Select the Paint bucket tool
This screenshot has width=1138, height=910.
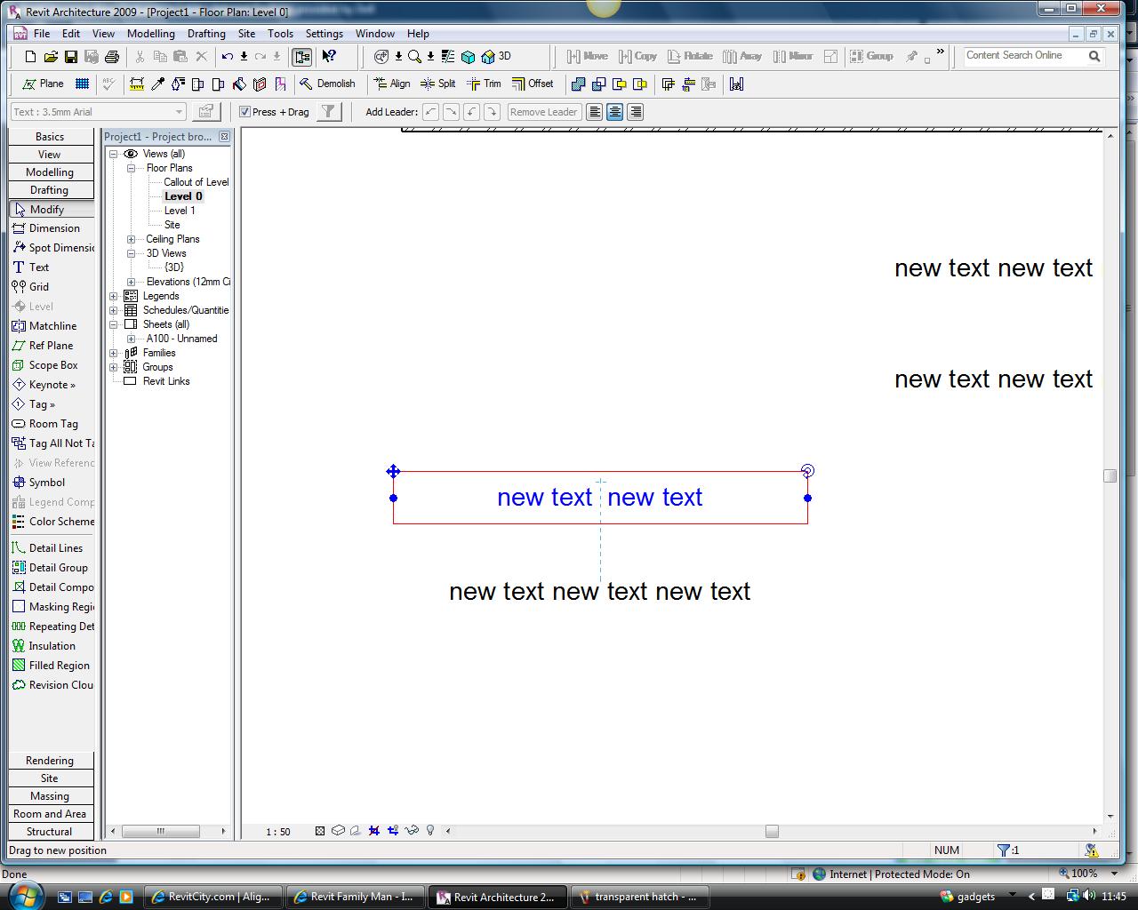[239, 84]
